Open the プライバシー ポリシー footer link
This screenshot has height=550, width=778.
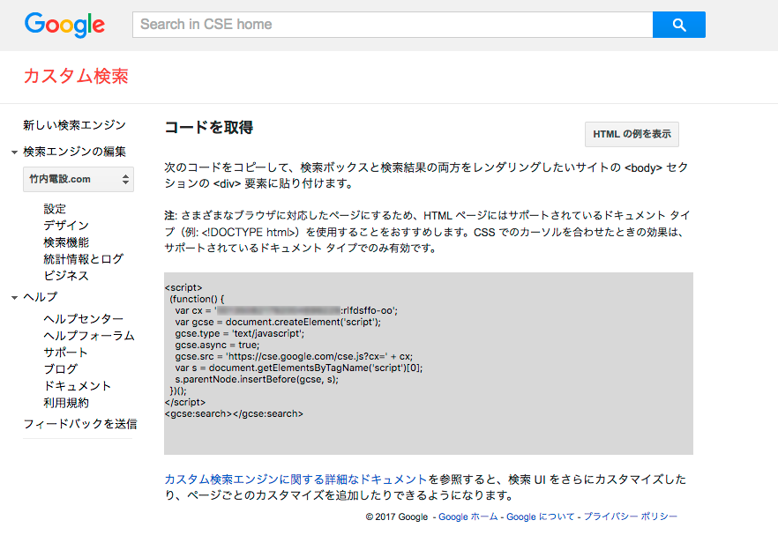630,517
